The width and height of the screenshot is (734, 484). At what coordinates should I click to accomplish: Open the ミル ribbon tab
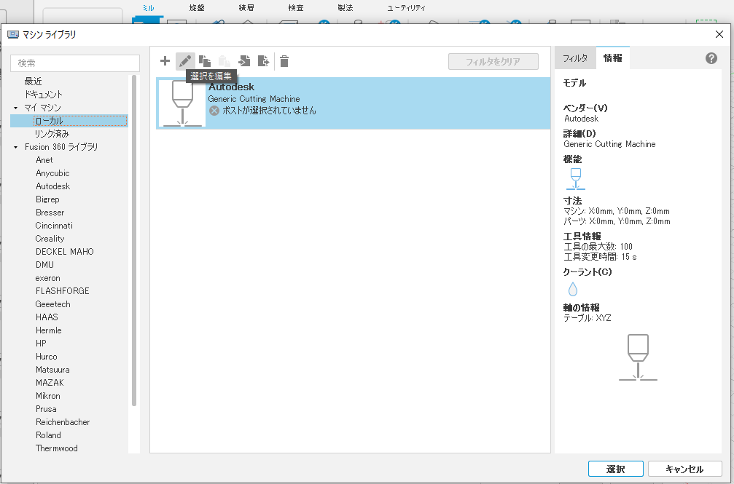click(148, 8)
